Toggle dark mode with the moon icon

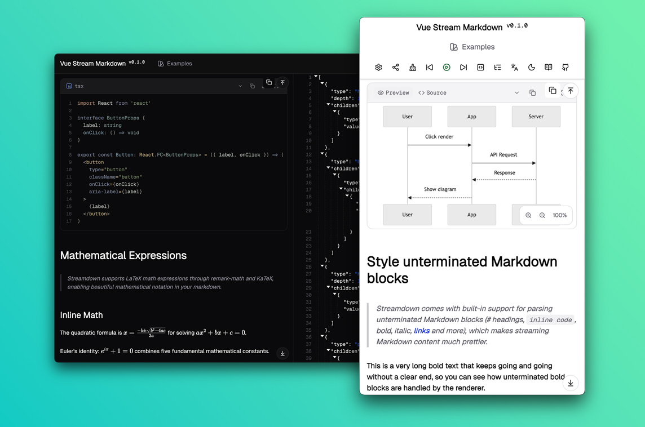(532, 68)
